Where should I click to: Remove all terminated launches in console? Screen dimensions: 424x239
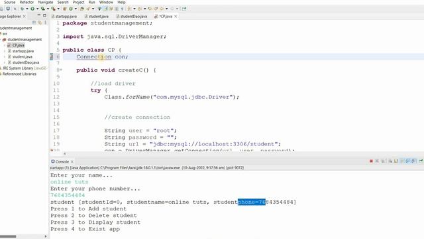383,161
